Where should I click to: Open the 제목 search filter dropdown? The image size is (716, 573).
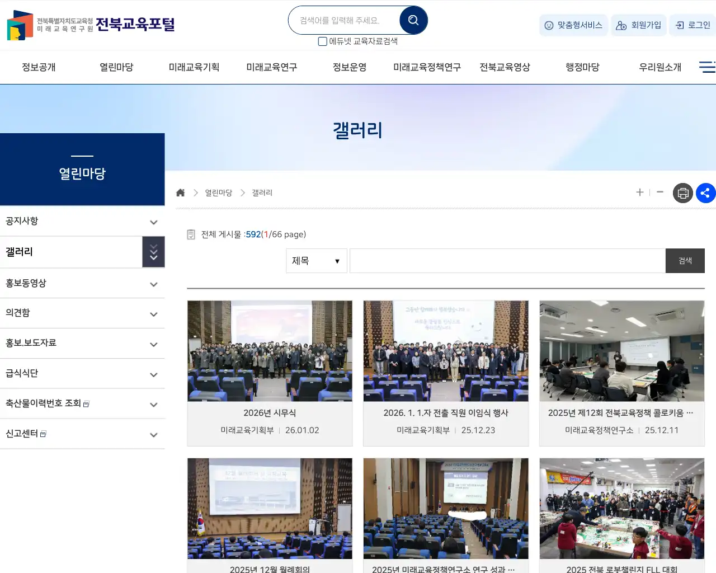tap(316, 260)
